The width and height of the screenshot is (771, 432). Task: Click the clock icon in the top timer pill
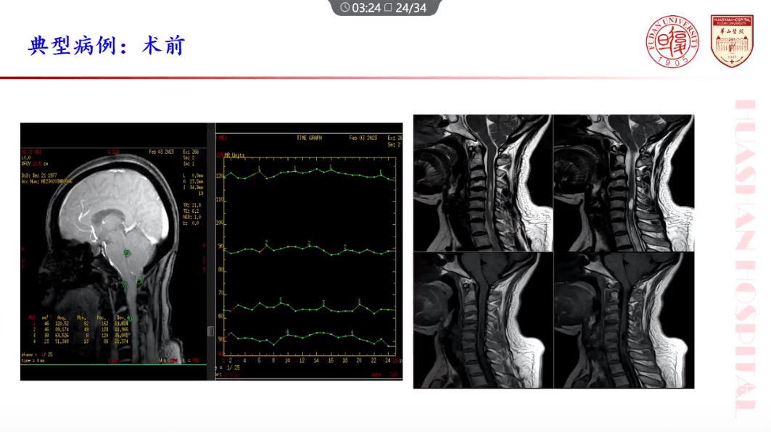pyautogui.click(x=345, y=7)
